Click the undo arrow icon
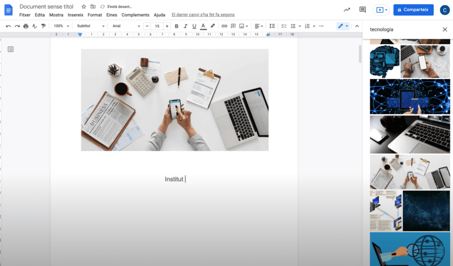This screenshot has height=266, width=453. (8, 26)
